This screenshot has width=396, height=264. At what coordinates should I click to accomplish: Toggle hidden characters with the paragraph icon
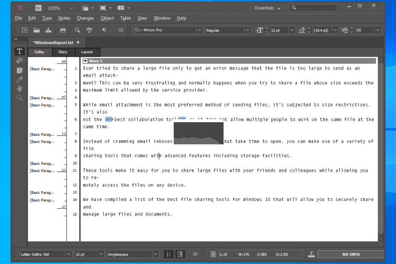(103, 30)
